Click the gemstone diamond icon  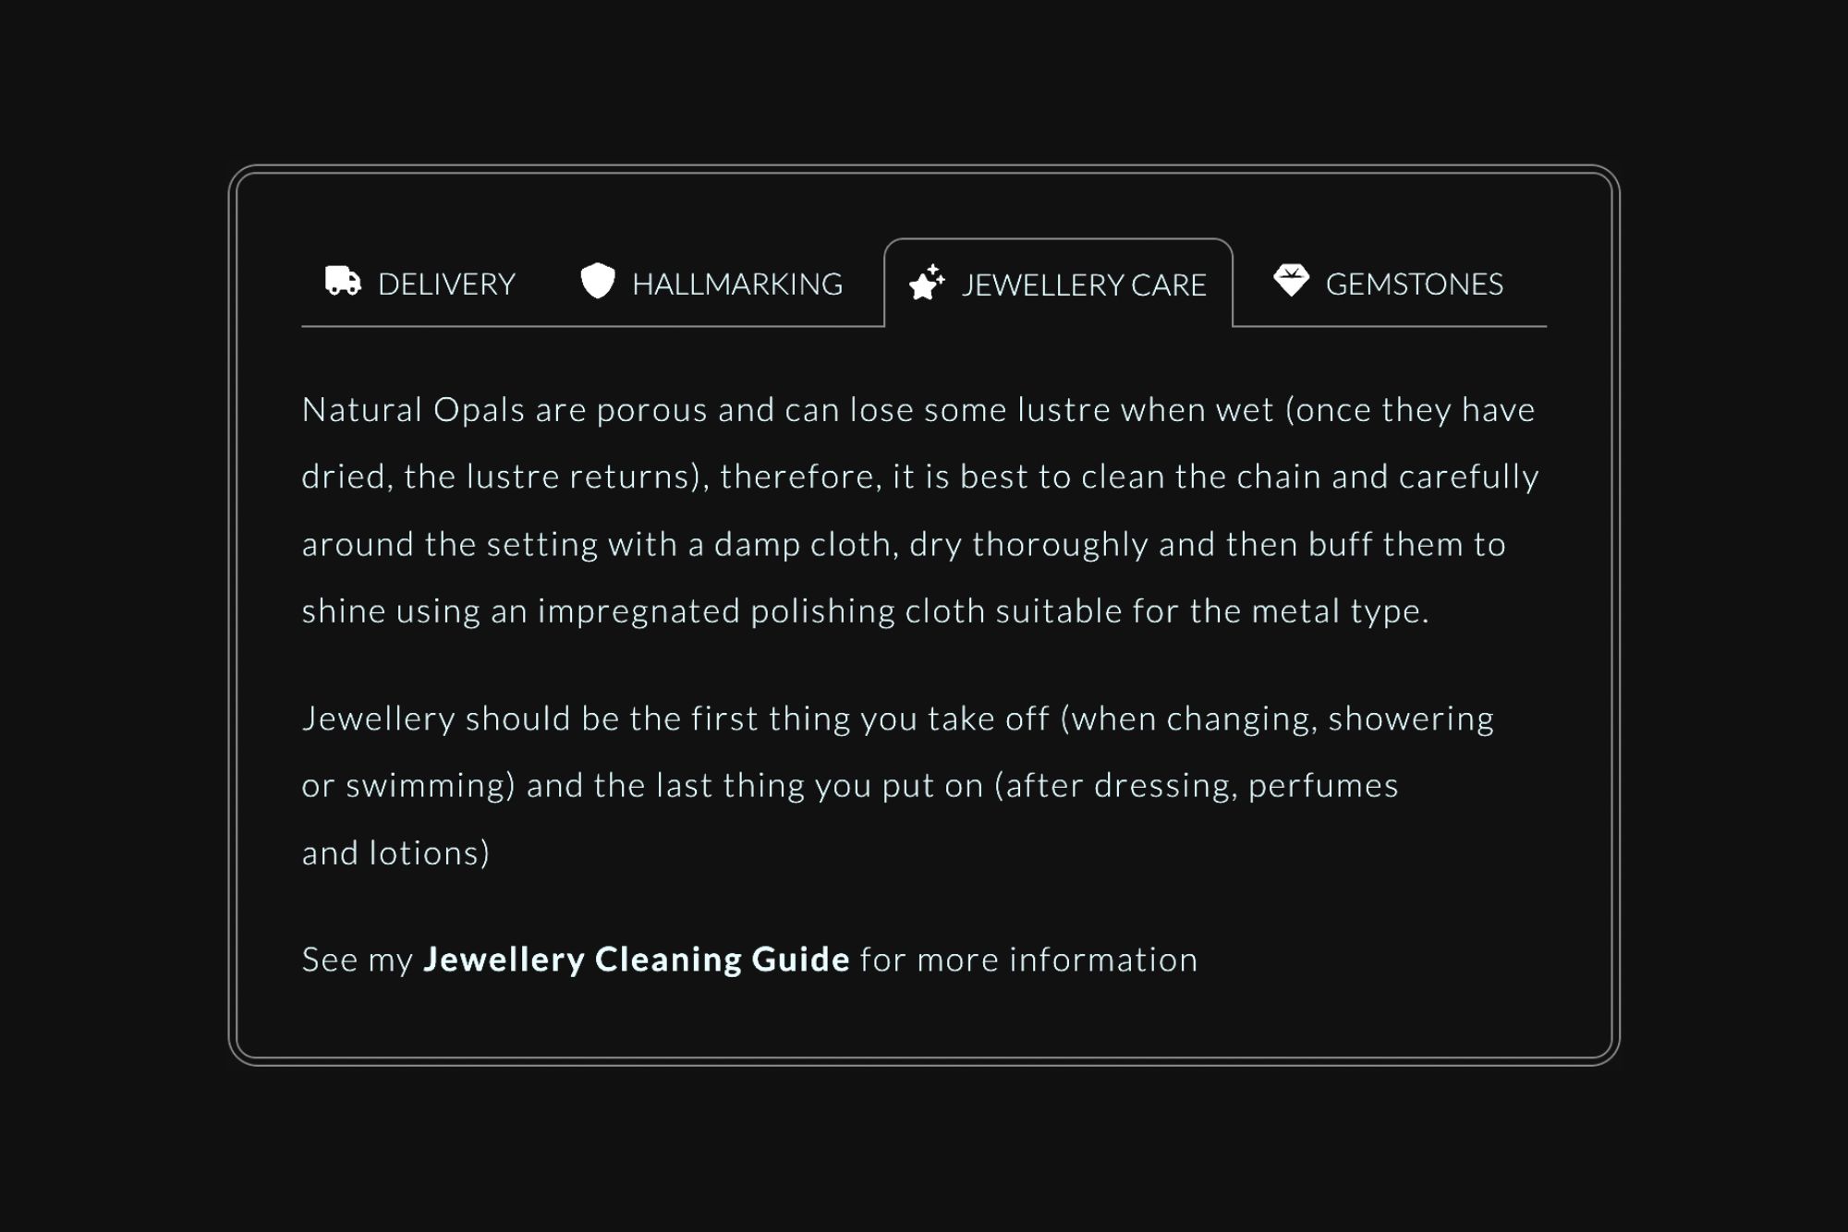tap(1291, 280)
